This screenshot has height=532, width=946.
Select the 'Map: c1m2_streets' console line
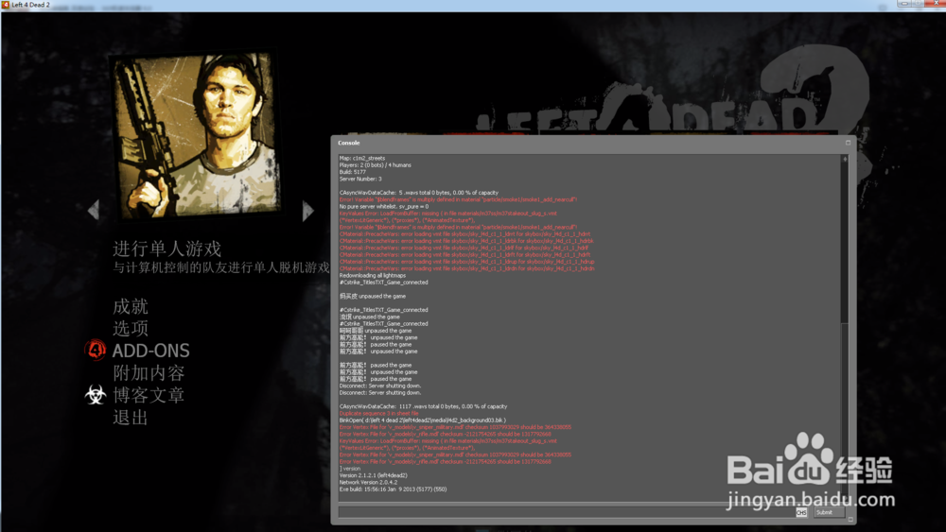pyautogui.click(x=362, y=158)
